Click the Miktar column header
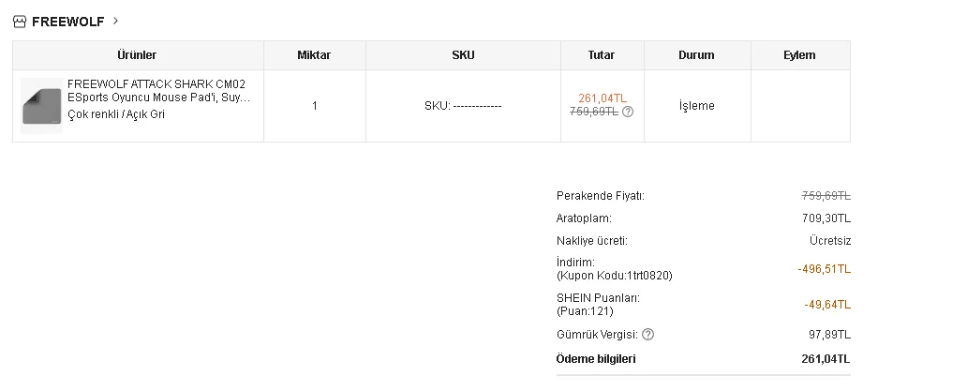Image resolution: width=967 pixels, height=391 pixels. point(314,55)
